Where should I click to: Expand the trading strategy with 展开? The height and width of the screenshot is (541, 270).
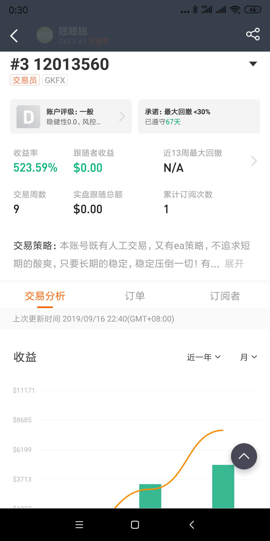pyautogui.click(x=234, y=264)
